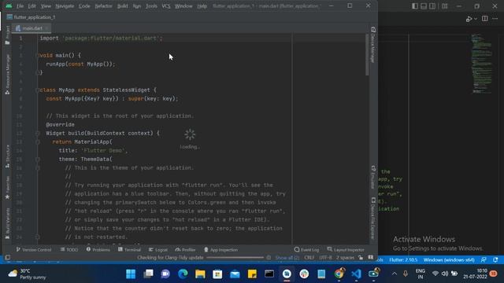Viewport: 504px width, 283px height.
Task: Open the Tools menu
Action: [151, 6]
